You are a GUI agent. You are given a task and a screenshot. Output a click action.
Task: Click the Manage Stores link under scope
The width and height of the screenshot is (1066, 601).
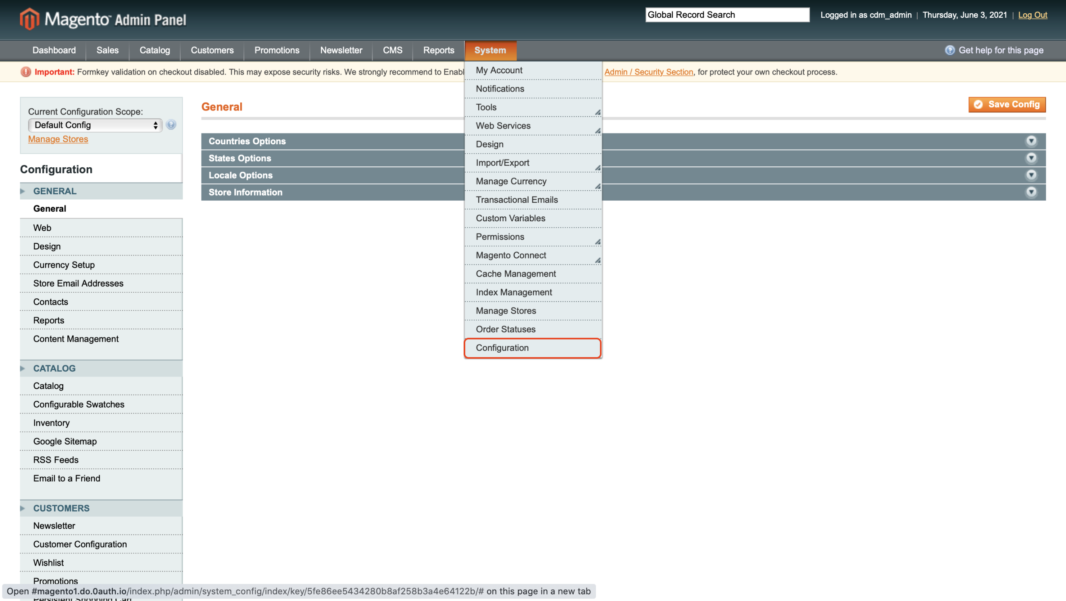coord(58,139)
